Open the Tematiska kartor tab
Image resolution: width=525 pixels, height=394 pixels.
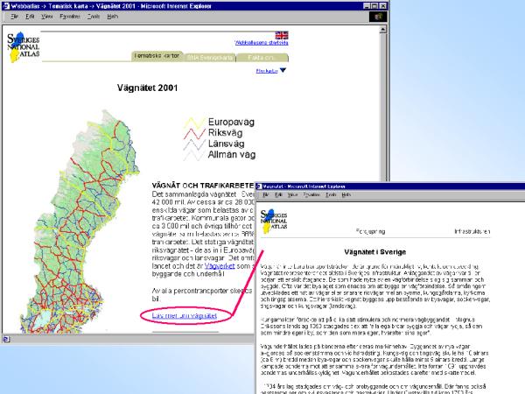(x=156, y=57)
